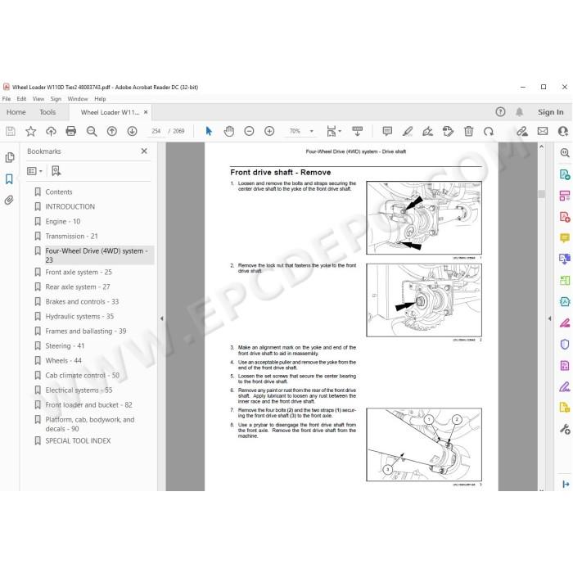This screenshot has height=573, width=573.
Task: Click the upload to cloud icon
Action: [x=51, y=131]
